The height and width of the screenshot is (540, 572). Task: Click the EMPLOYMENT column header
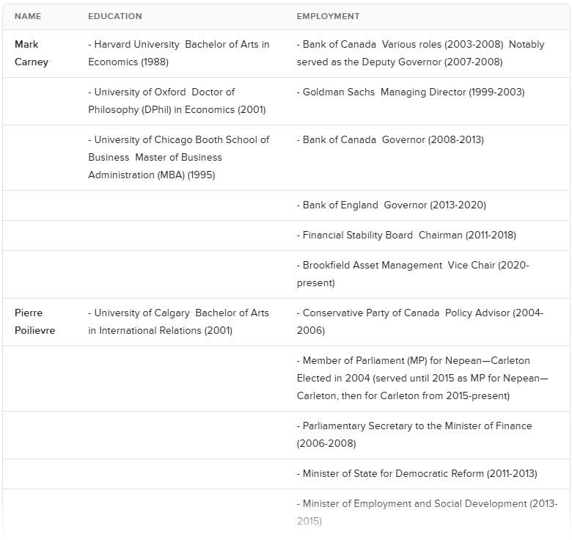(x=328, y=16)
